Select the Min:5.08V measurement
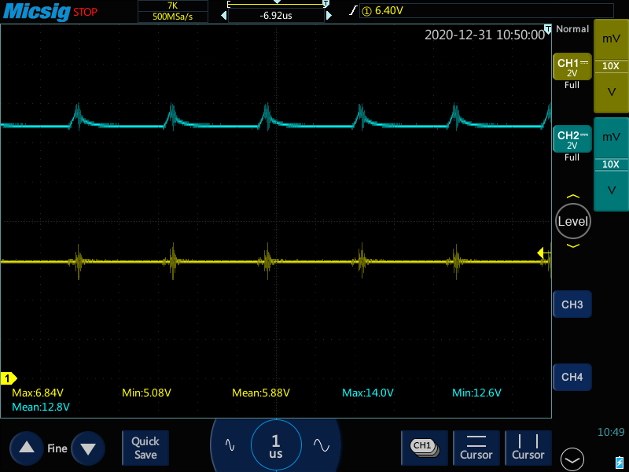Image resolution: width=629 pixels, height=472 pixels. pyautogui.click(x=146, y=393)
